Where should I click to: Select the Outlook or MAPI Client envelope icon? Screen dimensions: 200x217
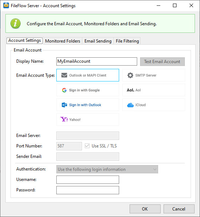point(64,75)
